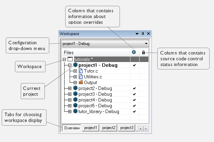Open the Workspace window position menu arrow

pyautogui.click(x=137, y=34)
